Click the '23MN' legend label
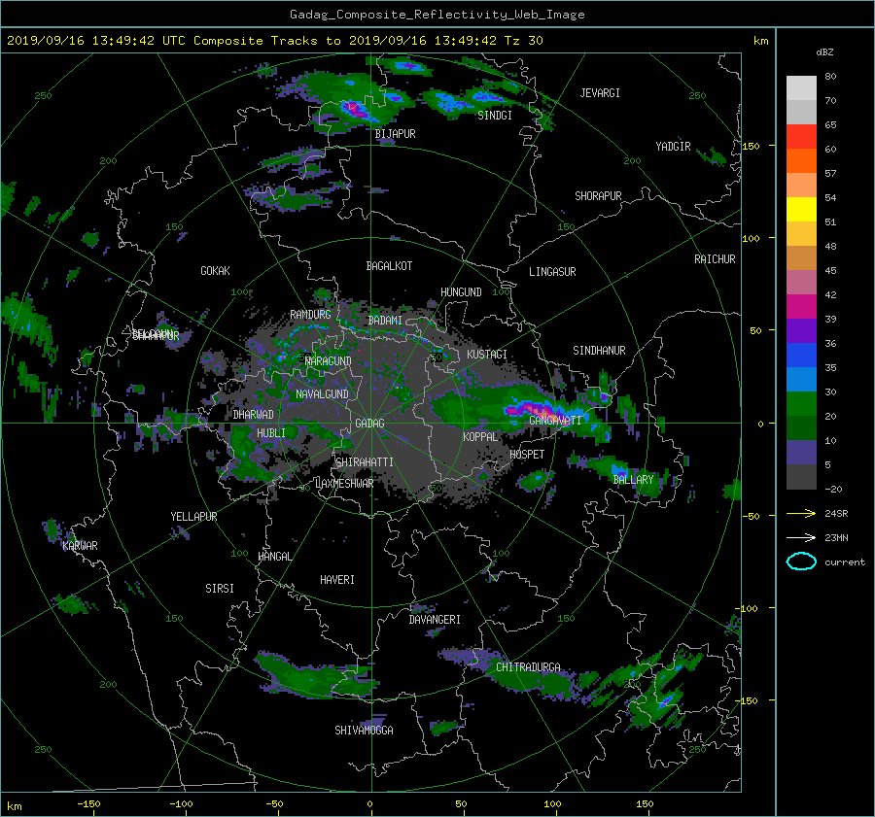 836,537
